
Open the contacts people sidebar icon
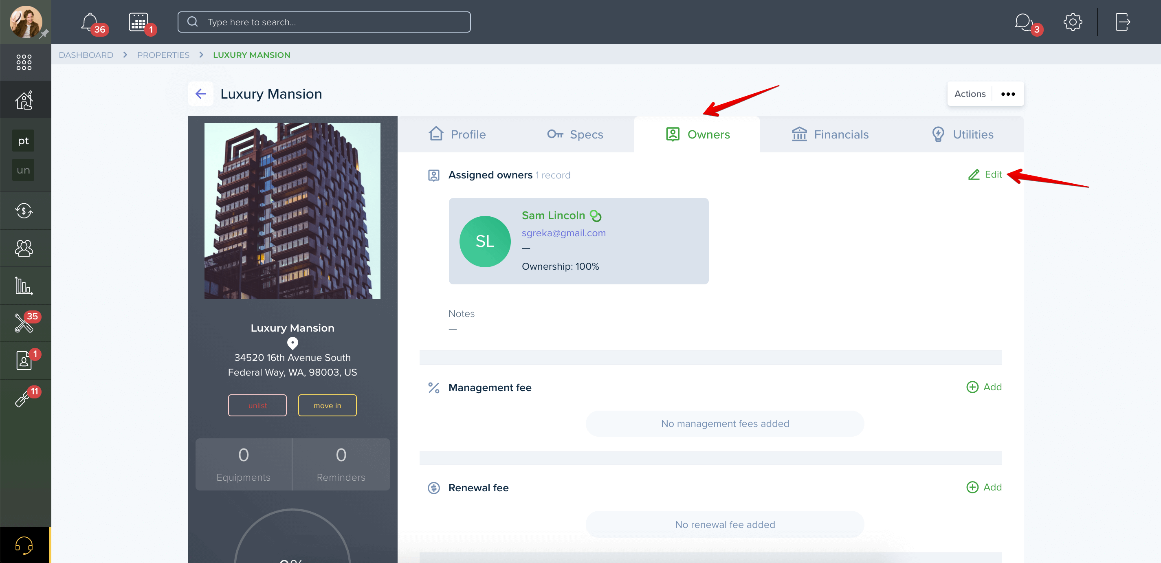[24, 248]
